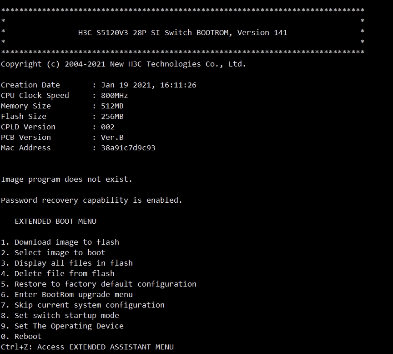
Task: Click "Display all files in flash" entry
Action: tap(67, 263)
